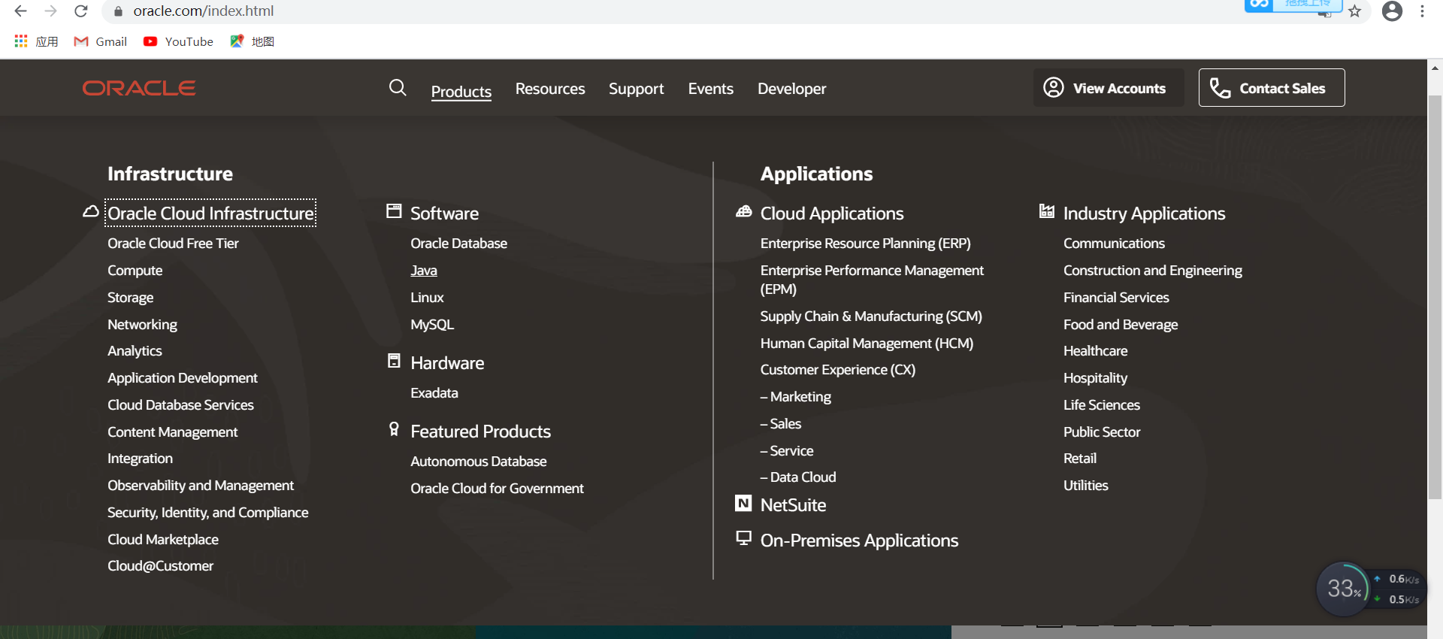The image size is (1443, 639).
Task: Open the Autonomous Database link
Action: coord(479,462)
